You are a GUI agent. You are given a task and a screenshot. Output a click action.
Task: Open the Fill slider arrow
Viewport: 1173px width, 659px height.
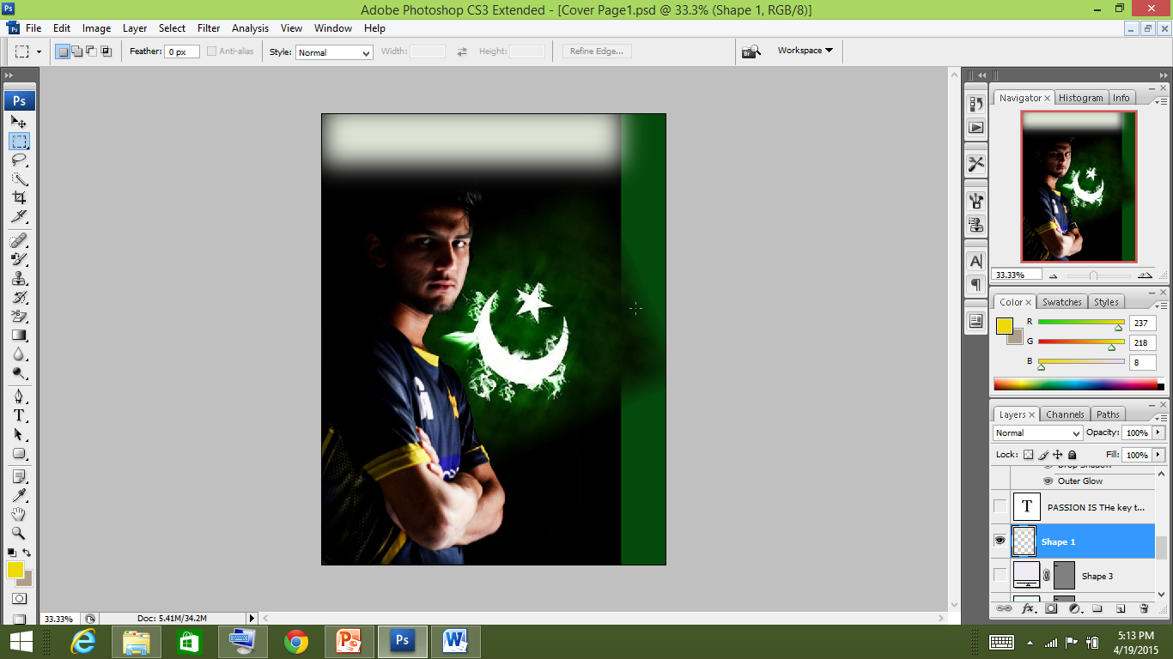1159,455
